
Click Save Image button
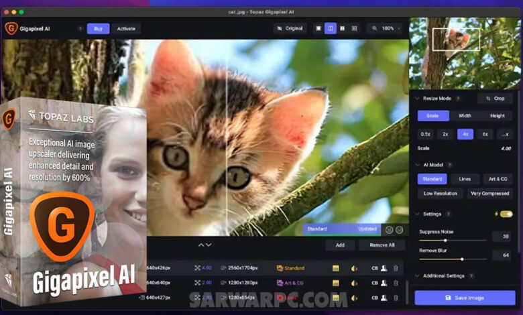tap(465, 298)
